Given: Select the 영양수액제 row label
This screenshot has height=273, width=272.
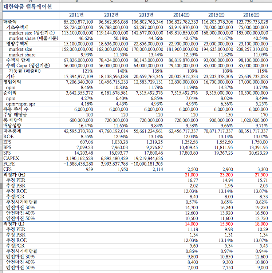Looking at the screenshot, I should (17, 44).
